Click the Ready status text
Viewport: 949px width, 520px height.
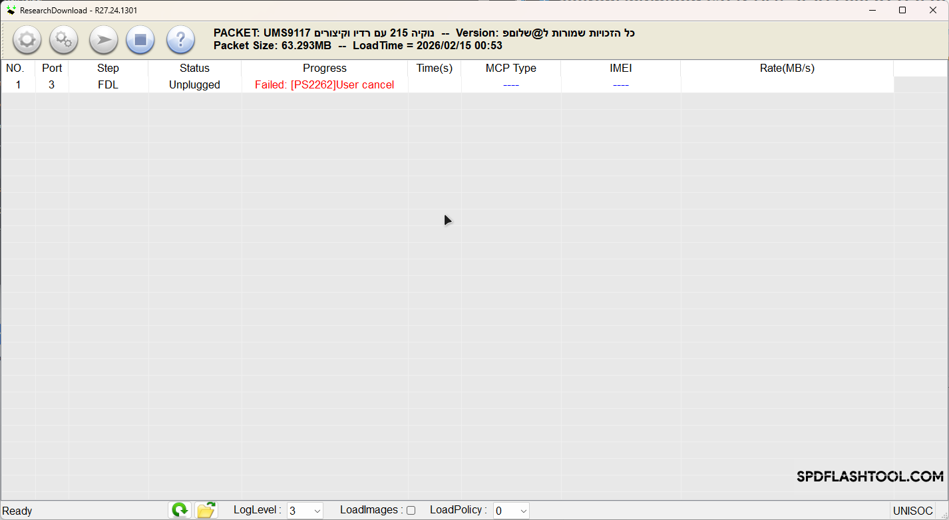click(x=17, y=510)
